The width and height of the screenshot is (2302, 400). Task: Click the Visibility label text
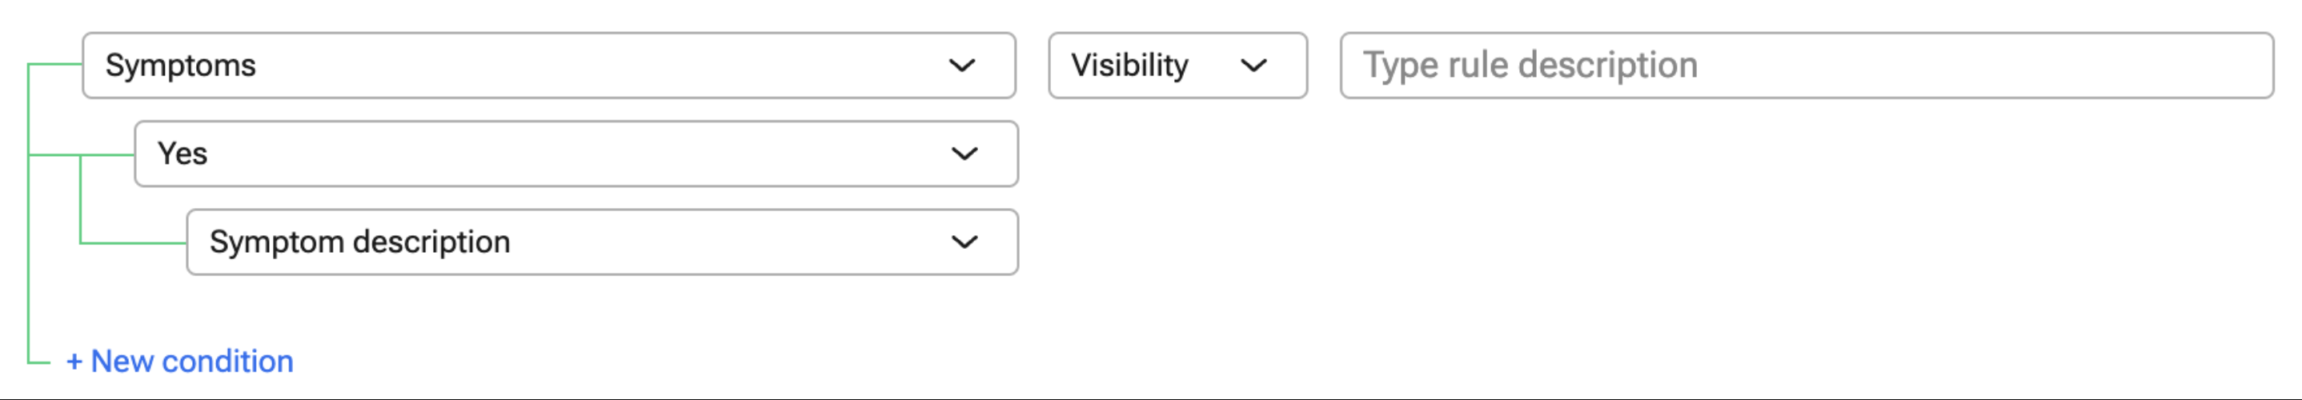tap(1129, 65)
